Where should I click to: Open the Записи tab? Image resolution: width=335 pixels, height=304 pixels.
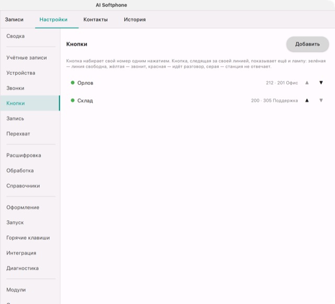click(14, 20)
